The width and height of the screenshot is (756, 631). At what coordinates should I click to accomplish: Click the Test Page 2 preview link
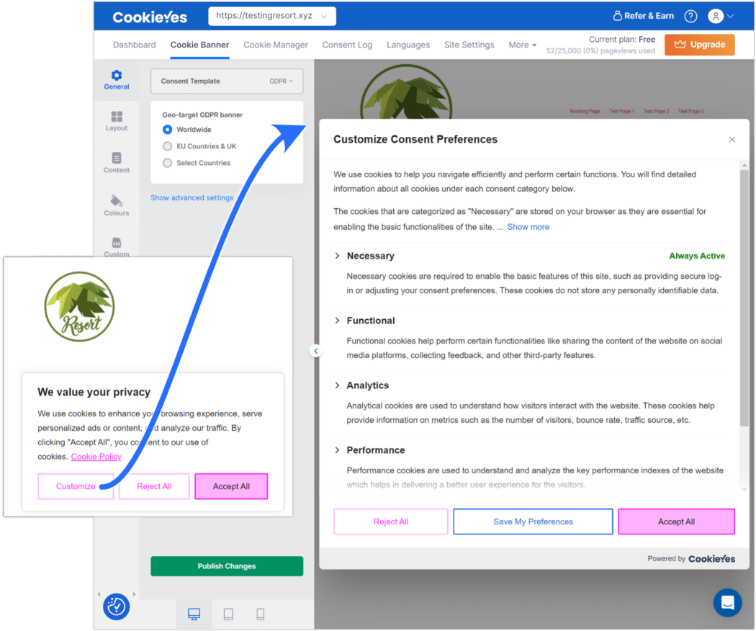click(x=656, y=112)
